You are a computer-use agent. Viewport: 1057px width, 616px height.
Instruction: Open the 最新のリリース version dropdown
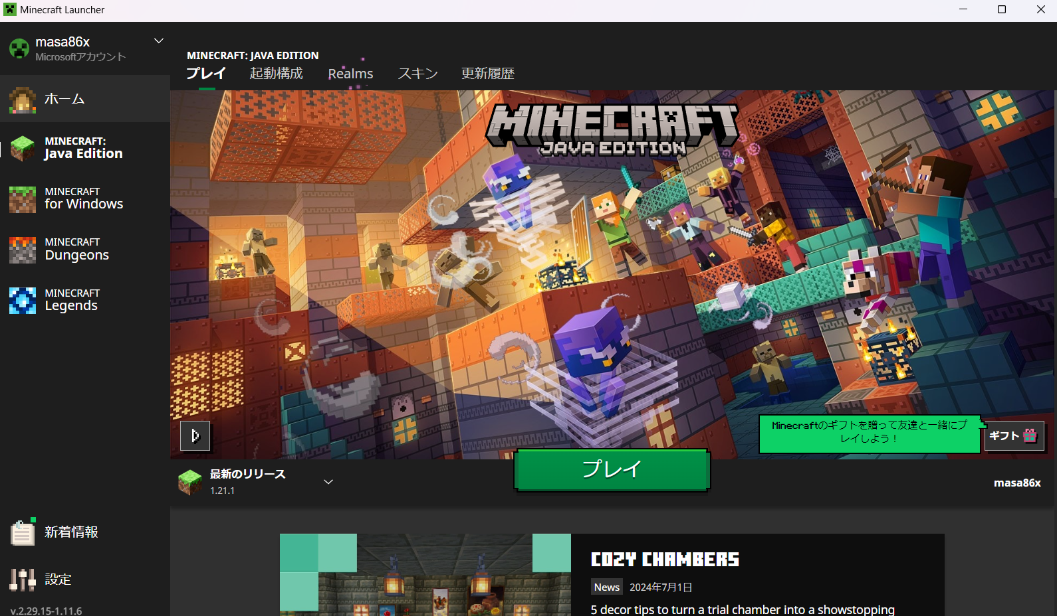pos(328,482)
